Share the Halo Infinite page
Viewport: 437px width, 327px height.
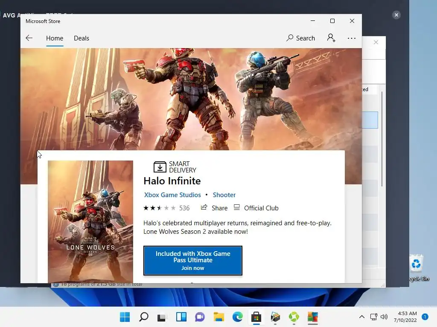coord(214,208)
